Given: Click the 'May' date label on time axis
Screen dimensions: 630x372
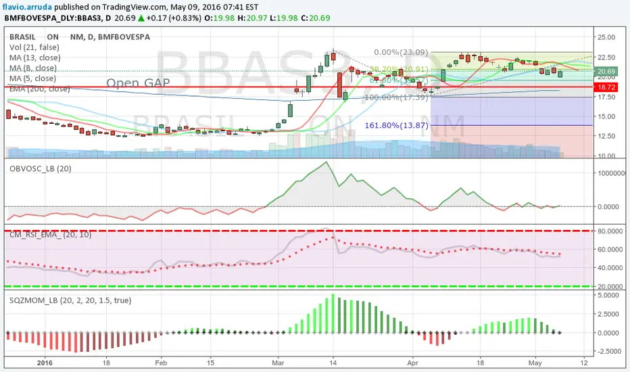Looking at the screenshot, I should coord(535,363).
